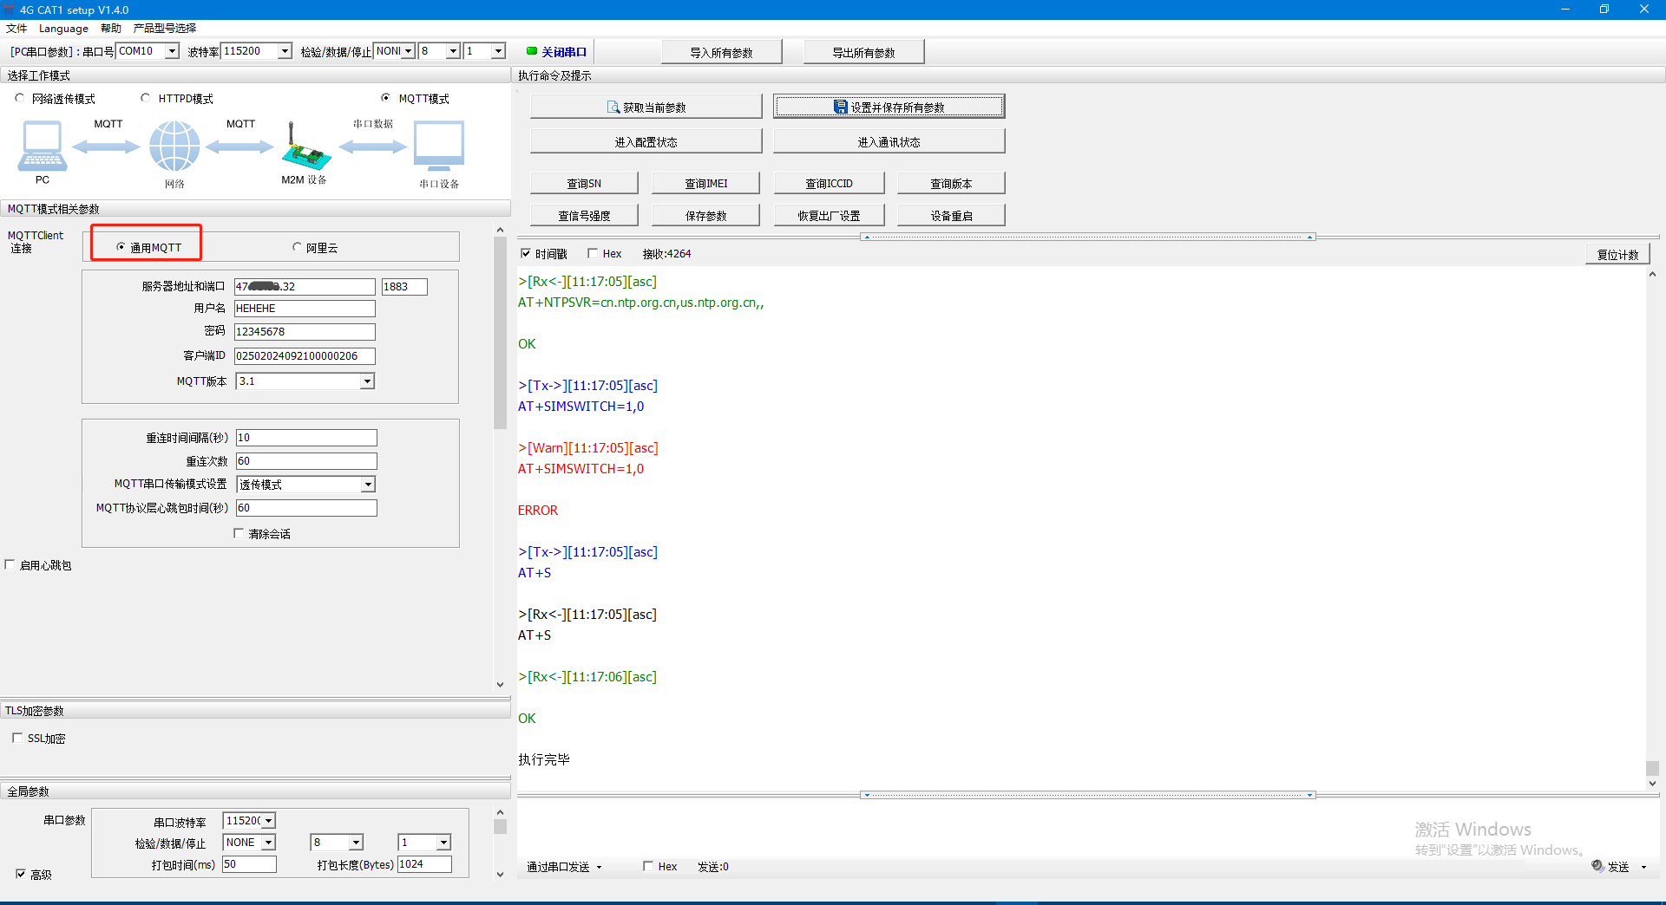1666x905 pixels.
Task: Click the client ID input field
Action: 305,356
